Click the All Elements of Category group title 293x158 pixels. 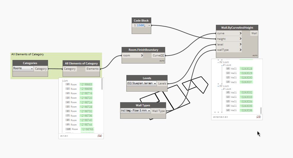[28, 54]
